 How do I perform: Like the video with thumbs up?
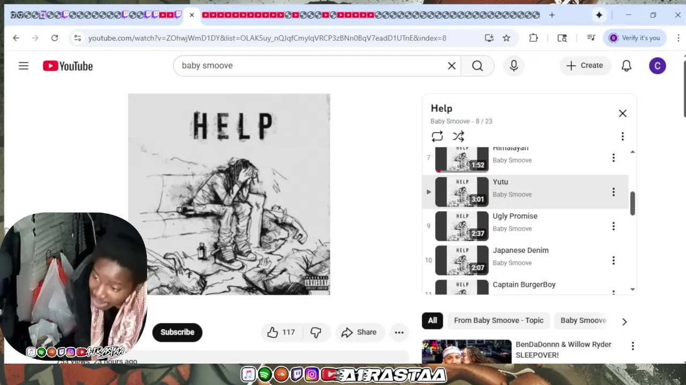point(281,332)
